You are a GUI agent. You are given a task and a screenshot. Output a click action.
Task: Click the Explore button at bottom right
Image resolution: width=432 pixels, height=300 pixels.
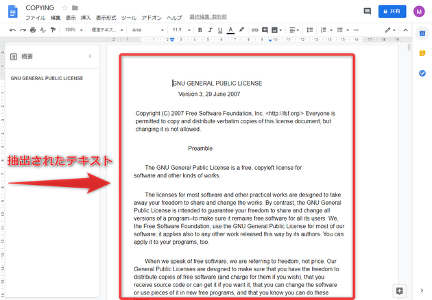pyautogui.click(x=399, y=291)
